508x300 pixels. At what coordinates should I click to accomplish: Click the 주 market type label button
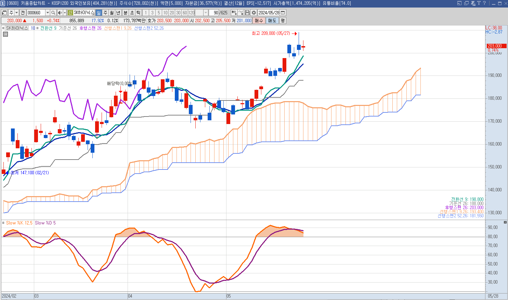11,13
